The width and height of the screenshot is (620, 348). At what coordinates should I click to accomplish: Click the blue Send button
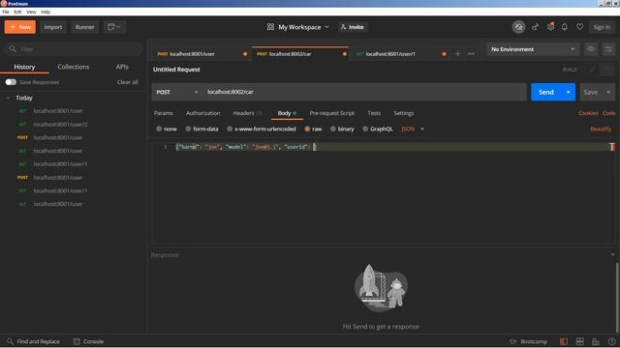click(x=546, y=92)
